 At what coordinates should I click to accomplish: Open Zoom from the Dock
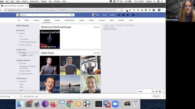115,104
